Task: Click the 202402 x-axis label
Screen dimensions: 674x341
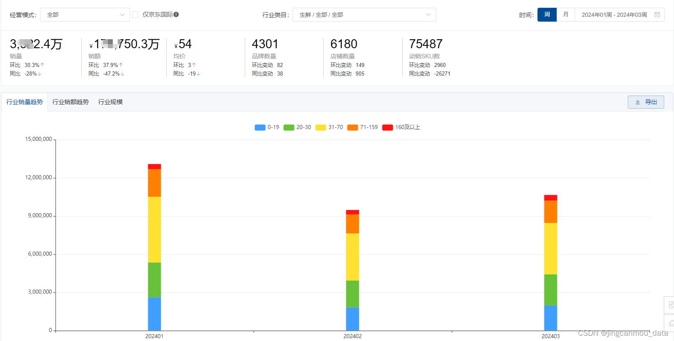Action: pos(352,336)
